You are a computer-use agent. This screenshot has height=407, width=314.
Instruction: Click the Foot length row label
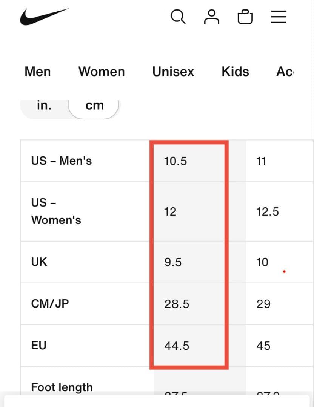tap(62, 387)
